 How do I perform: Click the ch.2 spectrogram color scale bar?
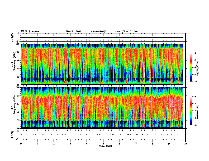point(191,111)
